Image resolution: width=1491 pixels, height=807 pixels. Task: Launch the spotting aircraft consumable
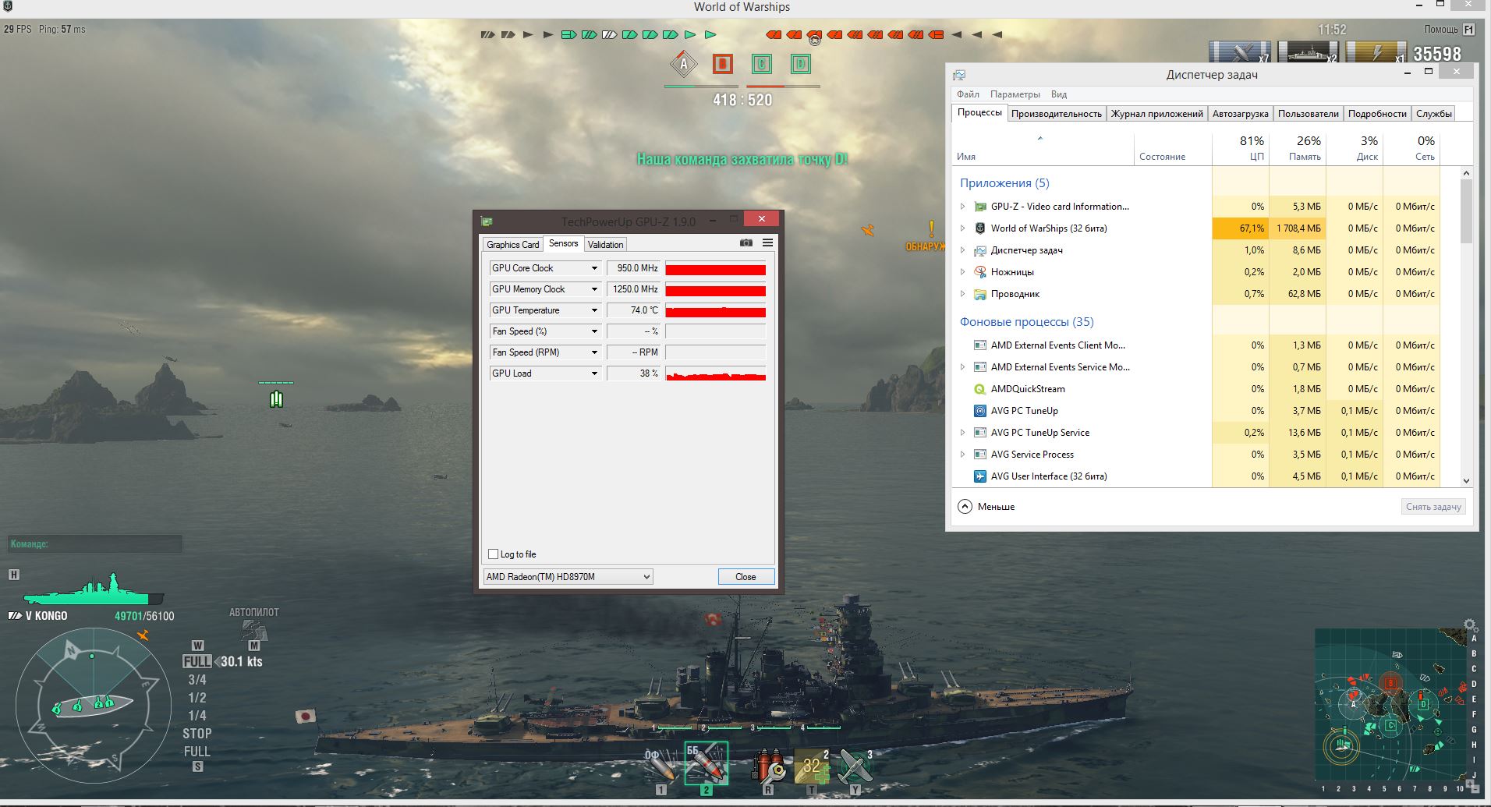coord(855,765)
